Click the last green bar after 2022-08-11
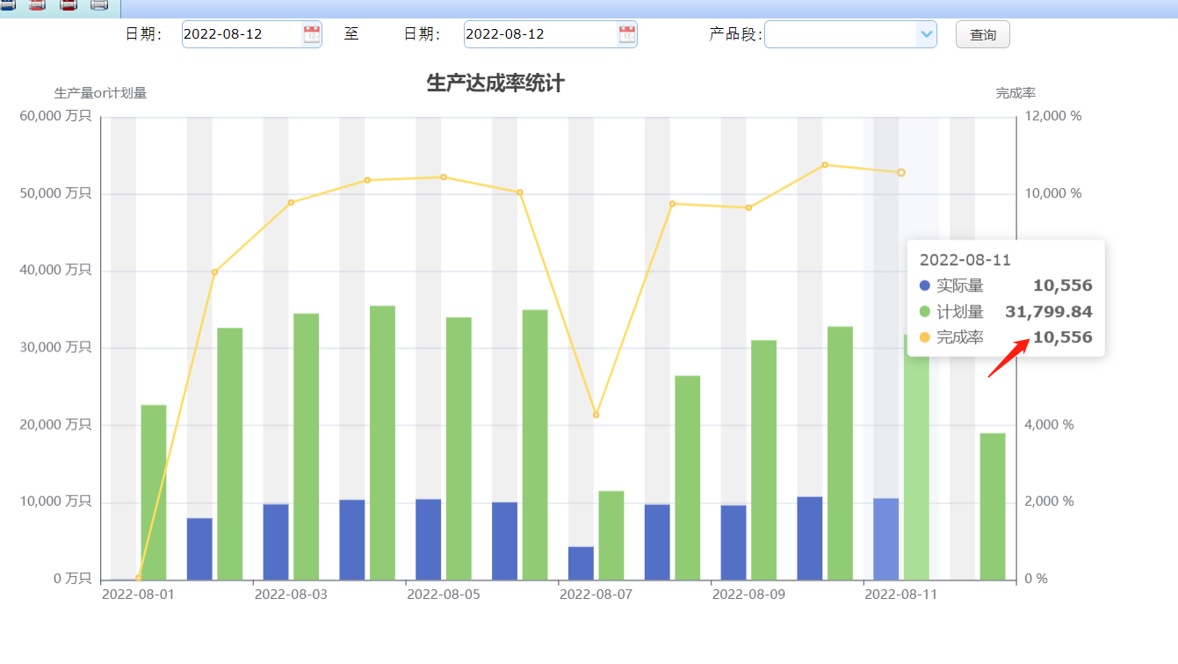1178x664 pixels. pyautogui.click(x=993, y=506)
